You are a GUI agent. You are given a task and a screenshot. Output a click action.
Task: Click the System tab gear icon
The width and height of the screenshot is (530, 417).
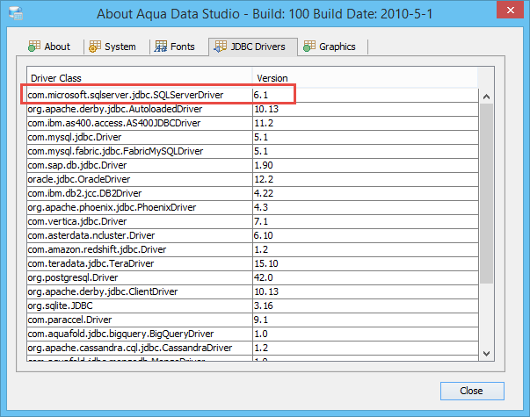click(95, 47)
